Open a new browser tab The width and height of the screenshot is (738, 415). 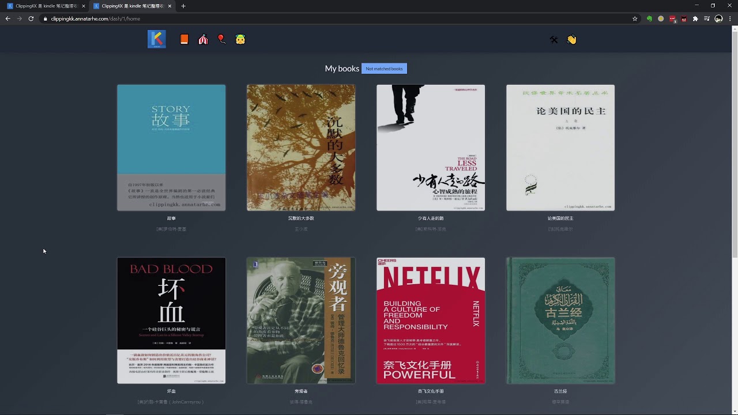coord(183,6)
